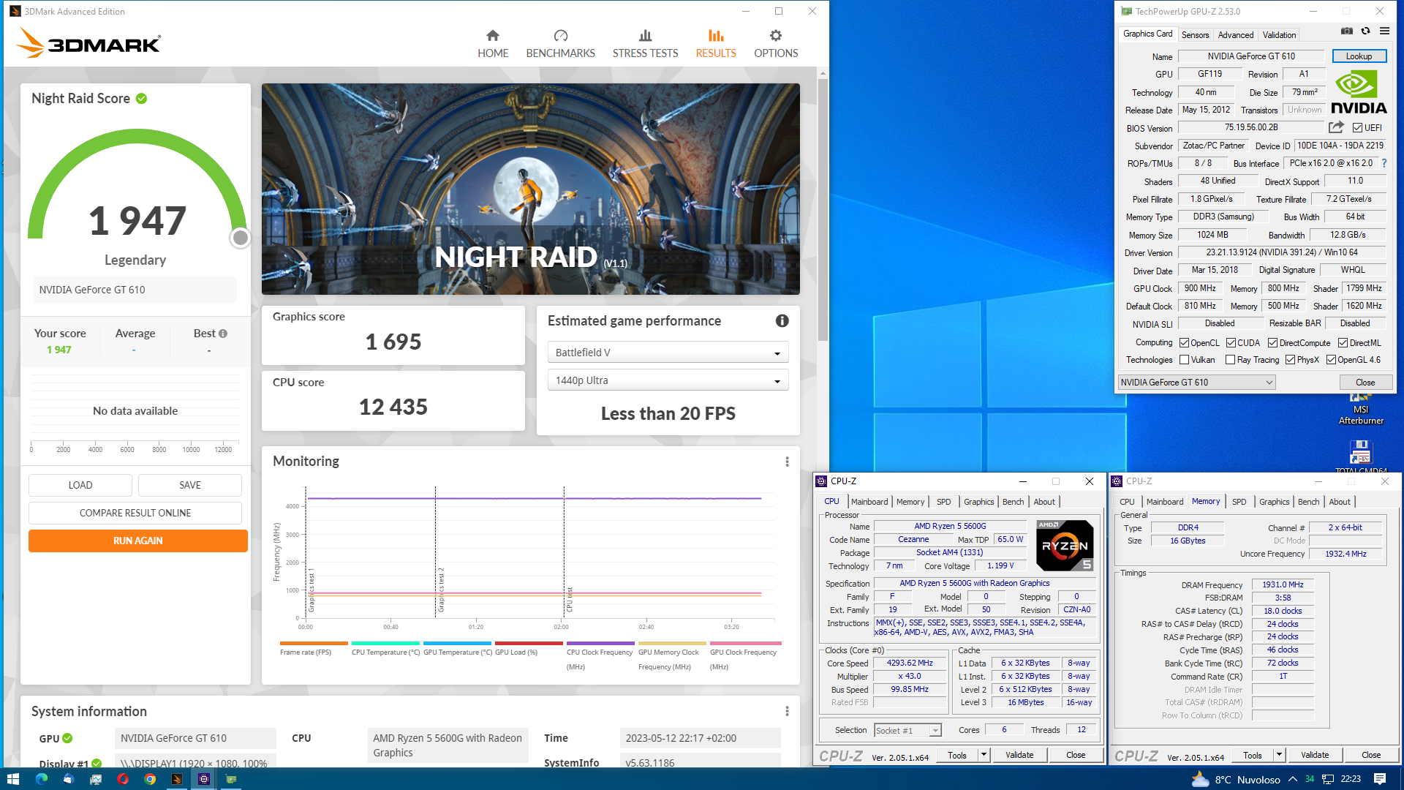Click the GPU-Z BIOS share/export icon

pos(1336,127)
